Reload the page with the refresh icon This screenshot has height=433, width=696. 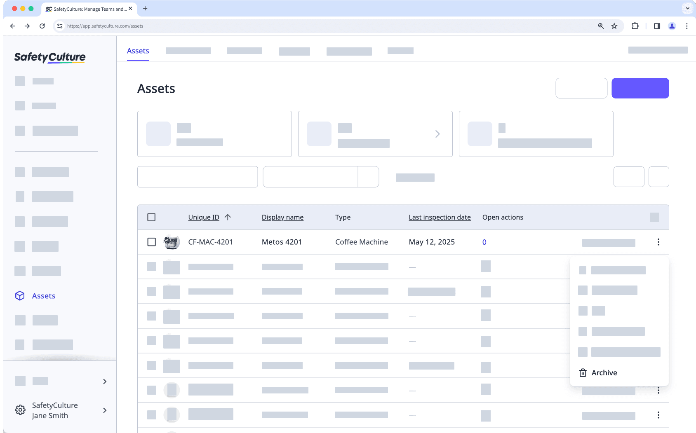42,26
